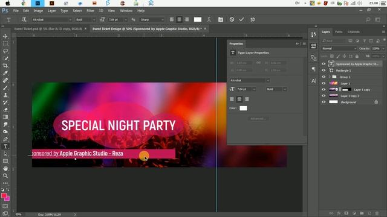Toggle text orientation in options bar
This screenshot has width=387, height=217.
coord(24,19)
